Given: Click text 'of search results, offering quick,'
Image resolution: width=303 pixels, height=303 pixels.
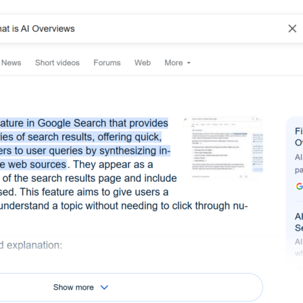Looking at the screenshot, I should pos(89,137).
